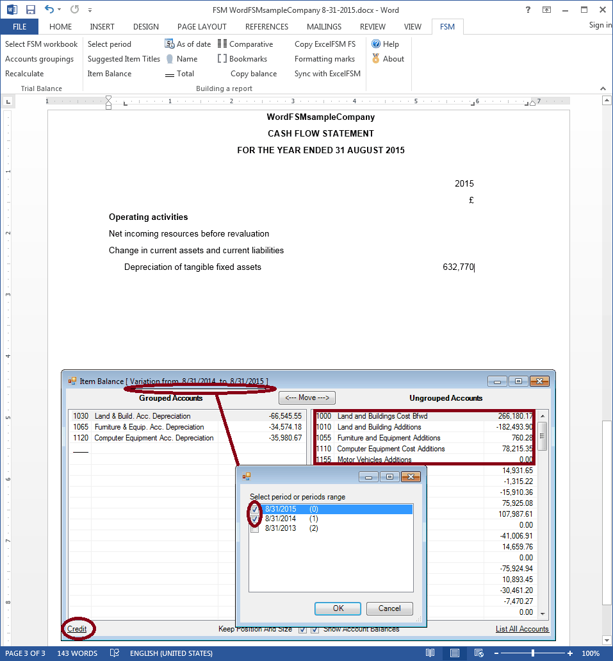
Task: Switch to the VIEW tab
Action: pyautogui.click(x=413, y=26)
